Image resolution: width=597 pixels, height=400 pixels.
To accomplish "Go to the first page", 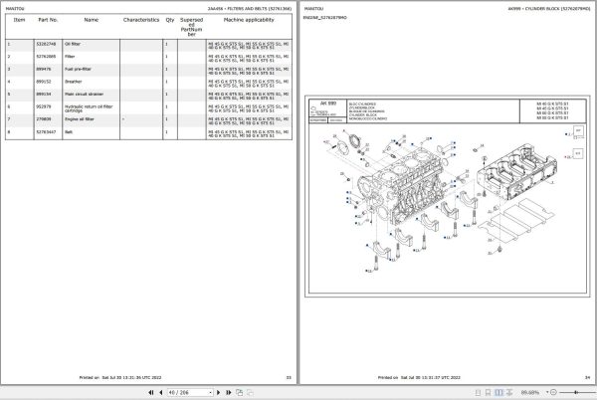I will (x=151, y=392).
